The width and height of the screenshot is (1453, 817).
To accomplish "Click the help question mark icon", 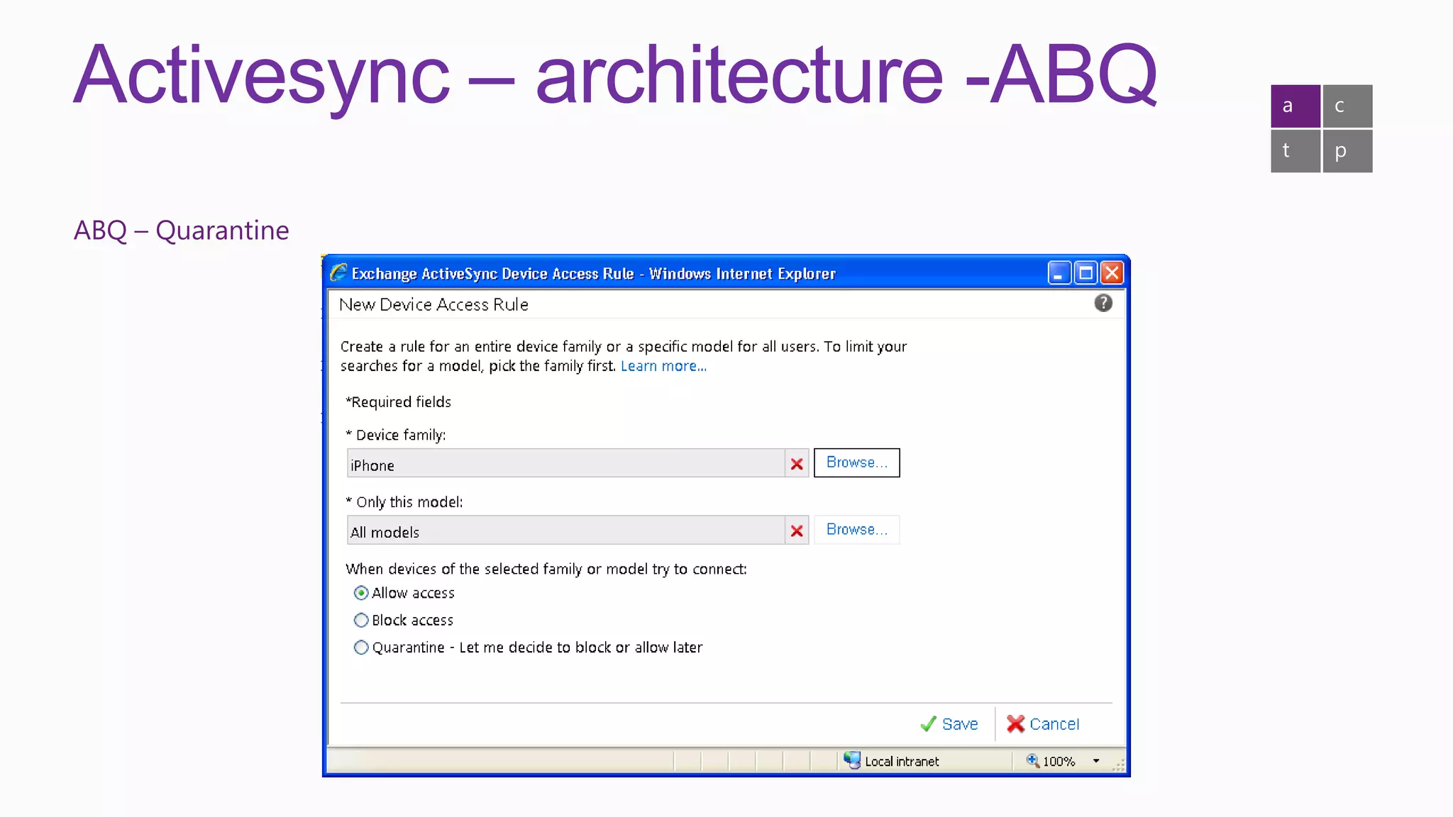I will point(1103,304).
